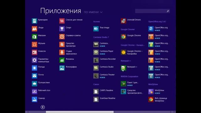This screenshot has width=201, height=113.
Task: Open the Финансы chart icon
Action: click(x=62, y=60)
